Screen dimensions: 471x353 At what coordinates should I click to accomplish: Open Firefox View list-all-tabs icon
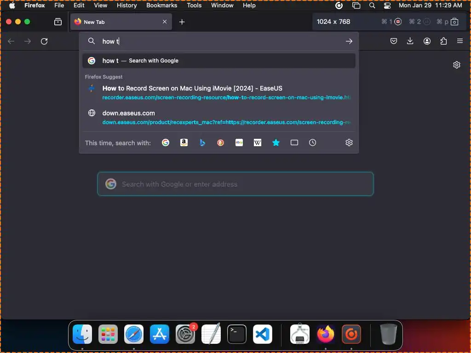click(57, 22)
